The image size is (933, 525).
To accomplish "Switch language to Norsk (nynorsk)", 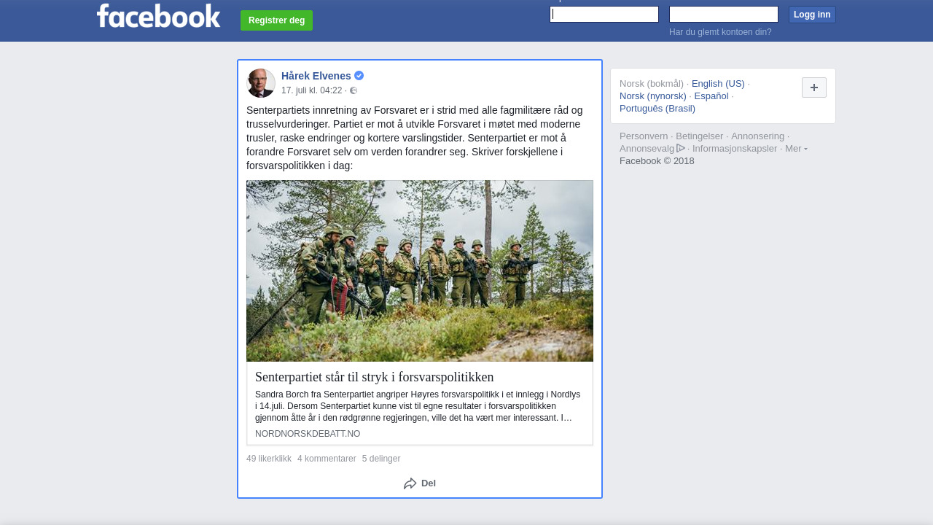I will coord(653,96).
